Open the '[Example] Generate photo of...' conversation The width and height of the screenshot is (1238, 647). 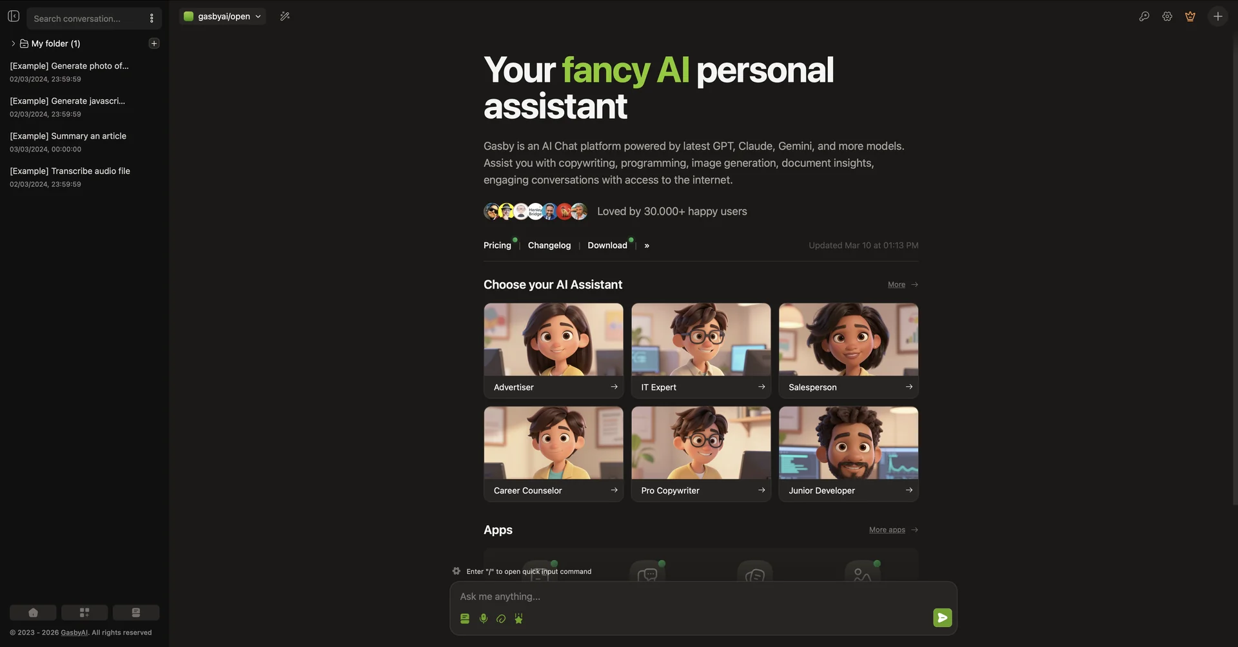coord(84,72)
